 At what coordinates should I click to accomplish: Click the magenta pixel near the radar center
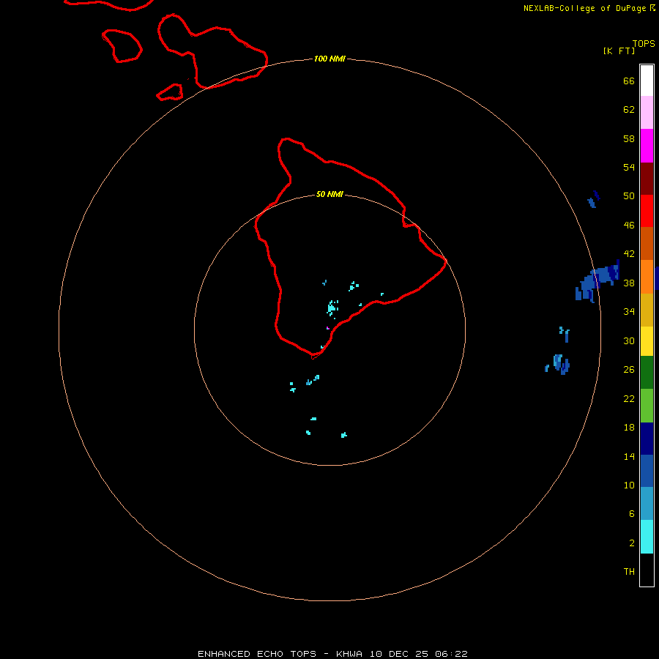(x=327, y=328)
